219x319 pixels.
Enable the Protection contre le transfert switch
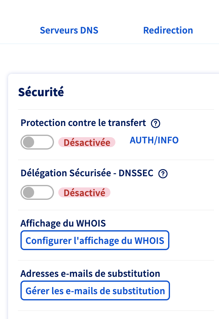pos(37,142)
